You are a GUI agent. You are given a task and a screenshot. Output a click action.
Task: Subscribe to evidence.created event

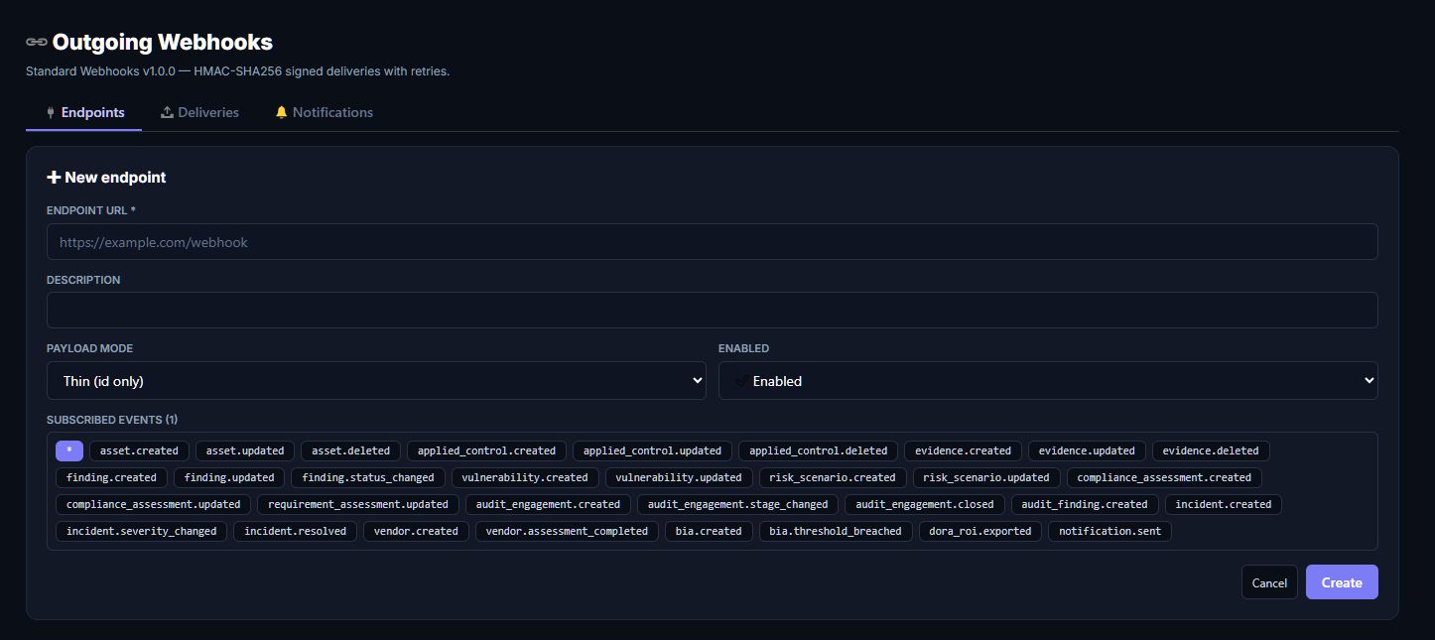pyautogui.click(x=963, y=450)
